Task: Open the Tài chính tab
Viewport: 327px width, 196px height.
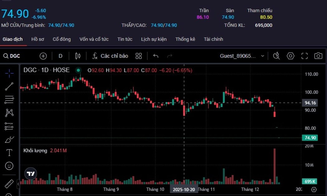Action: pos(213,39)
